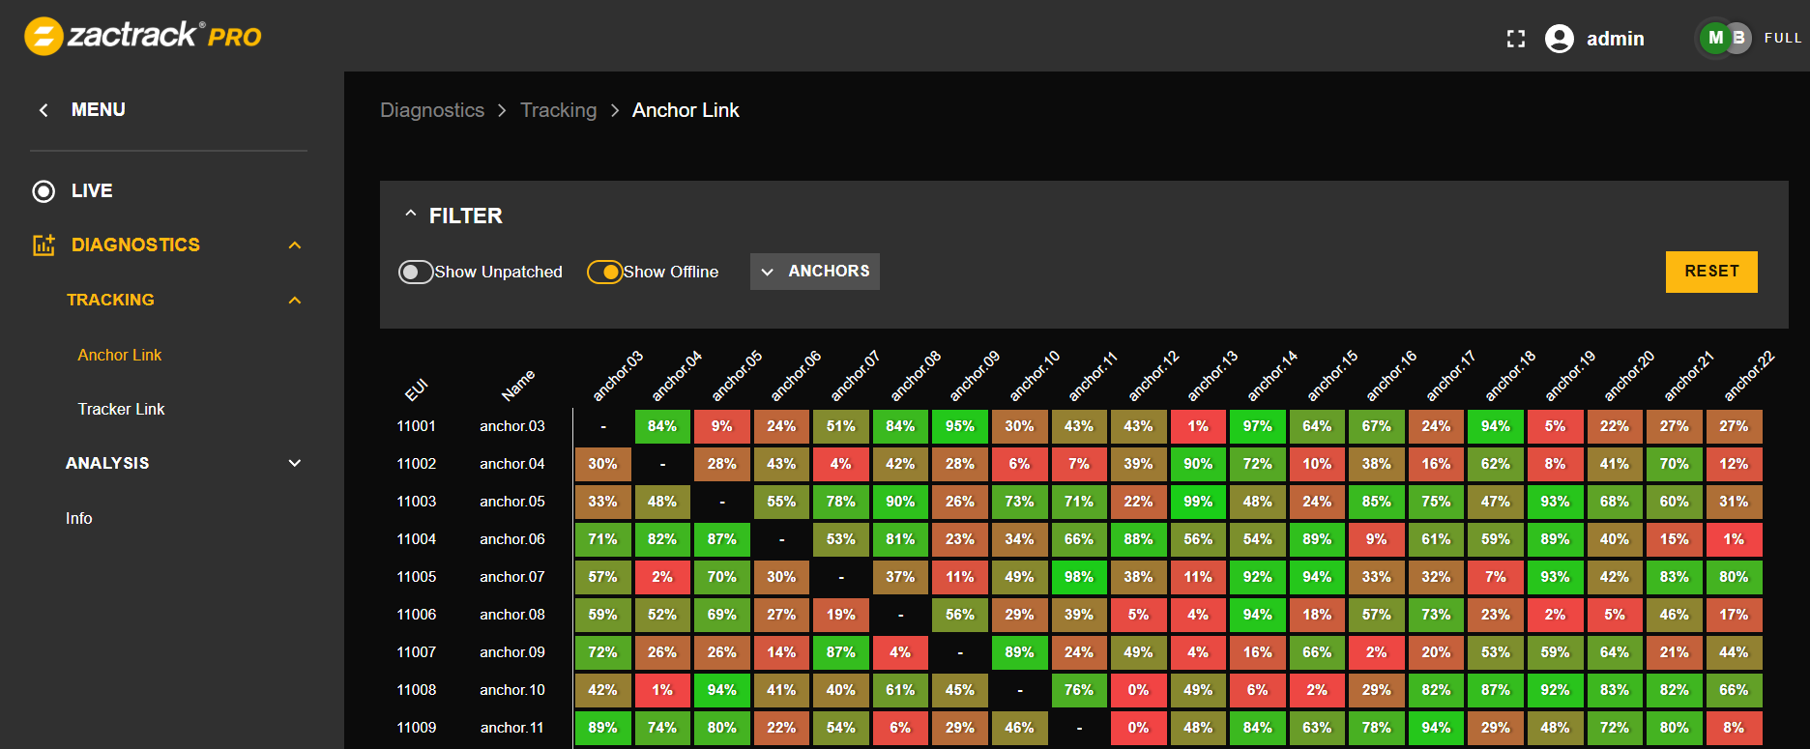The image size is (1810, 749).
Task: Expand the Analysis menu section
Action: (295, 464)
